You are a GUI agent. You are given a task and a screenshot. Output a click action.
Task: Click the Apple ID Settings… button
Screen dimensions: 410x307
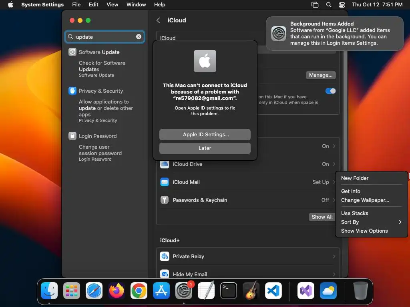[x=205, y=134]
